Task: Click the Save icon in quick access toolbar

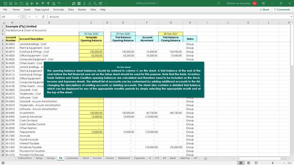Action: 5,3
